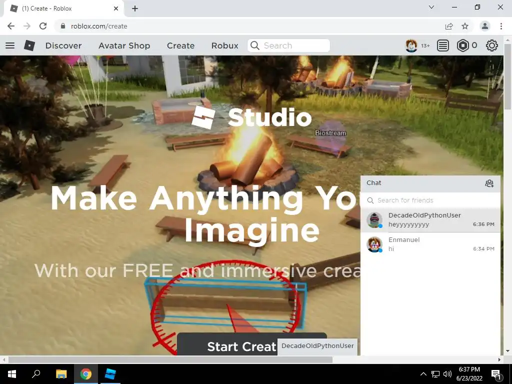Click the site lock security icon
The height and width of the screenshot is (384, 512).
63,26
